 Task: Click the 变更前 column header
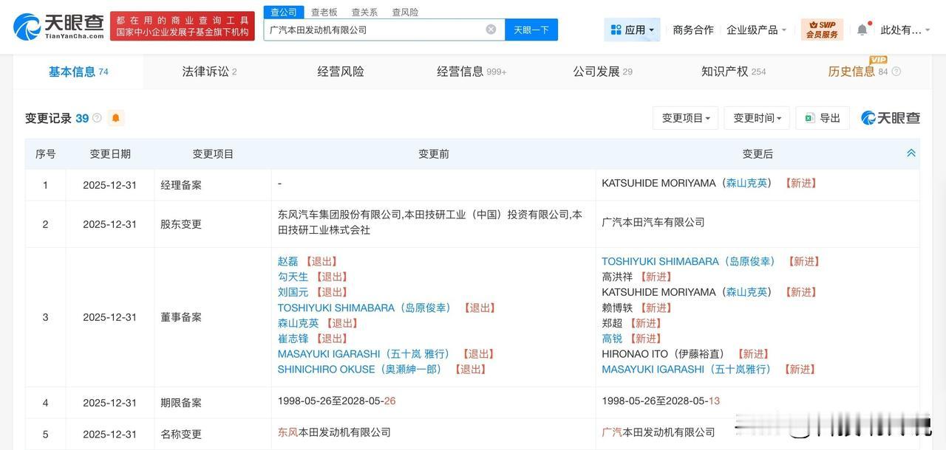(x=434, y=153)
